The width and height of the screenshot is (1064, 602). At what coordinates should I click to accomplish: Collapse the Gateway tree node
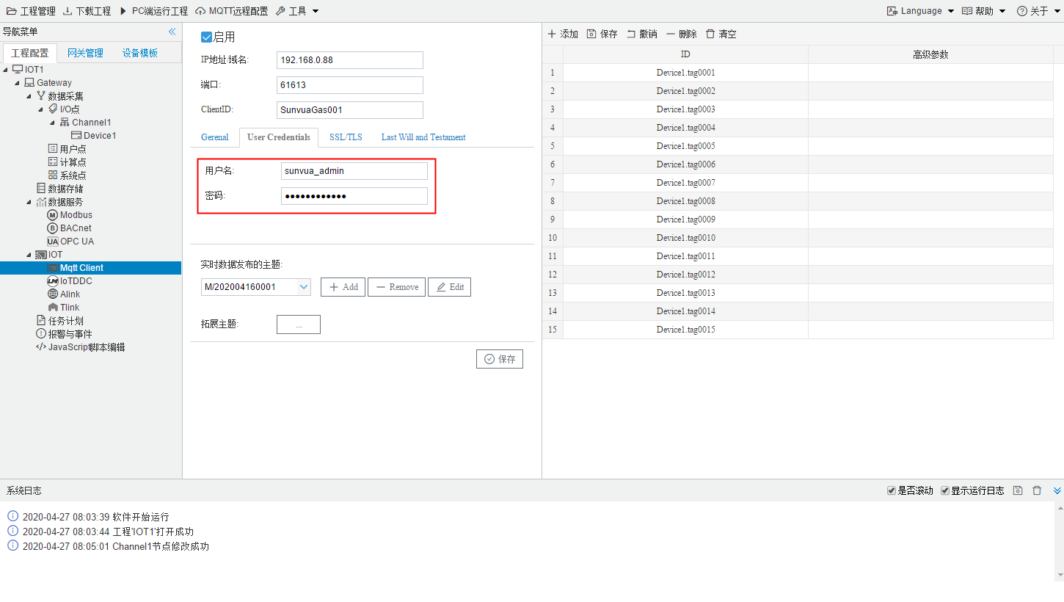click(18, 83)
